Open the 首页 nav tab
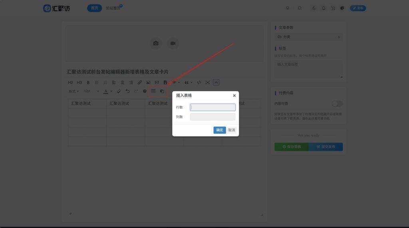 point(94,8)
